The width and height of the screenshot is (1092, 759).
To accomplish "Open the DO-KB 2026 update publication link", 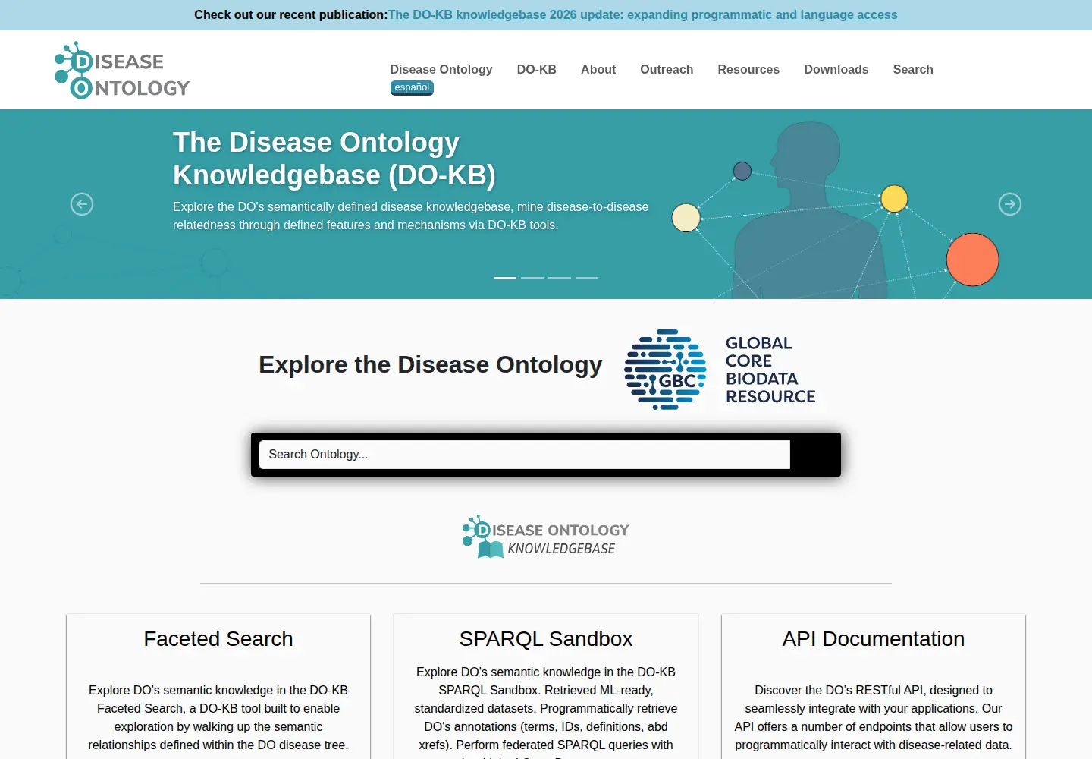I will coord(642,14).
